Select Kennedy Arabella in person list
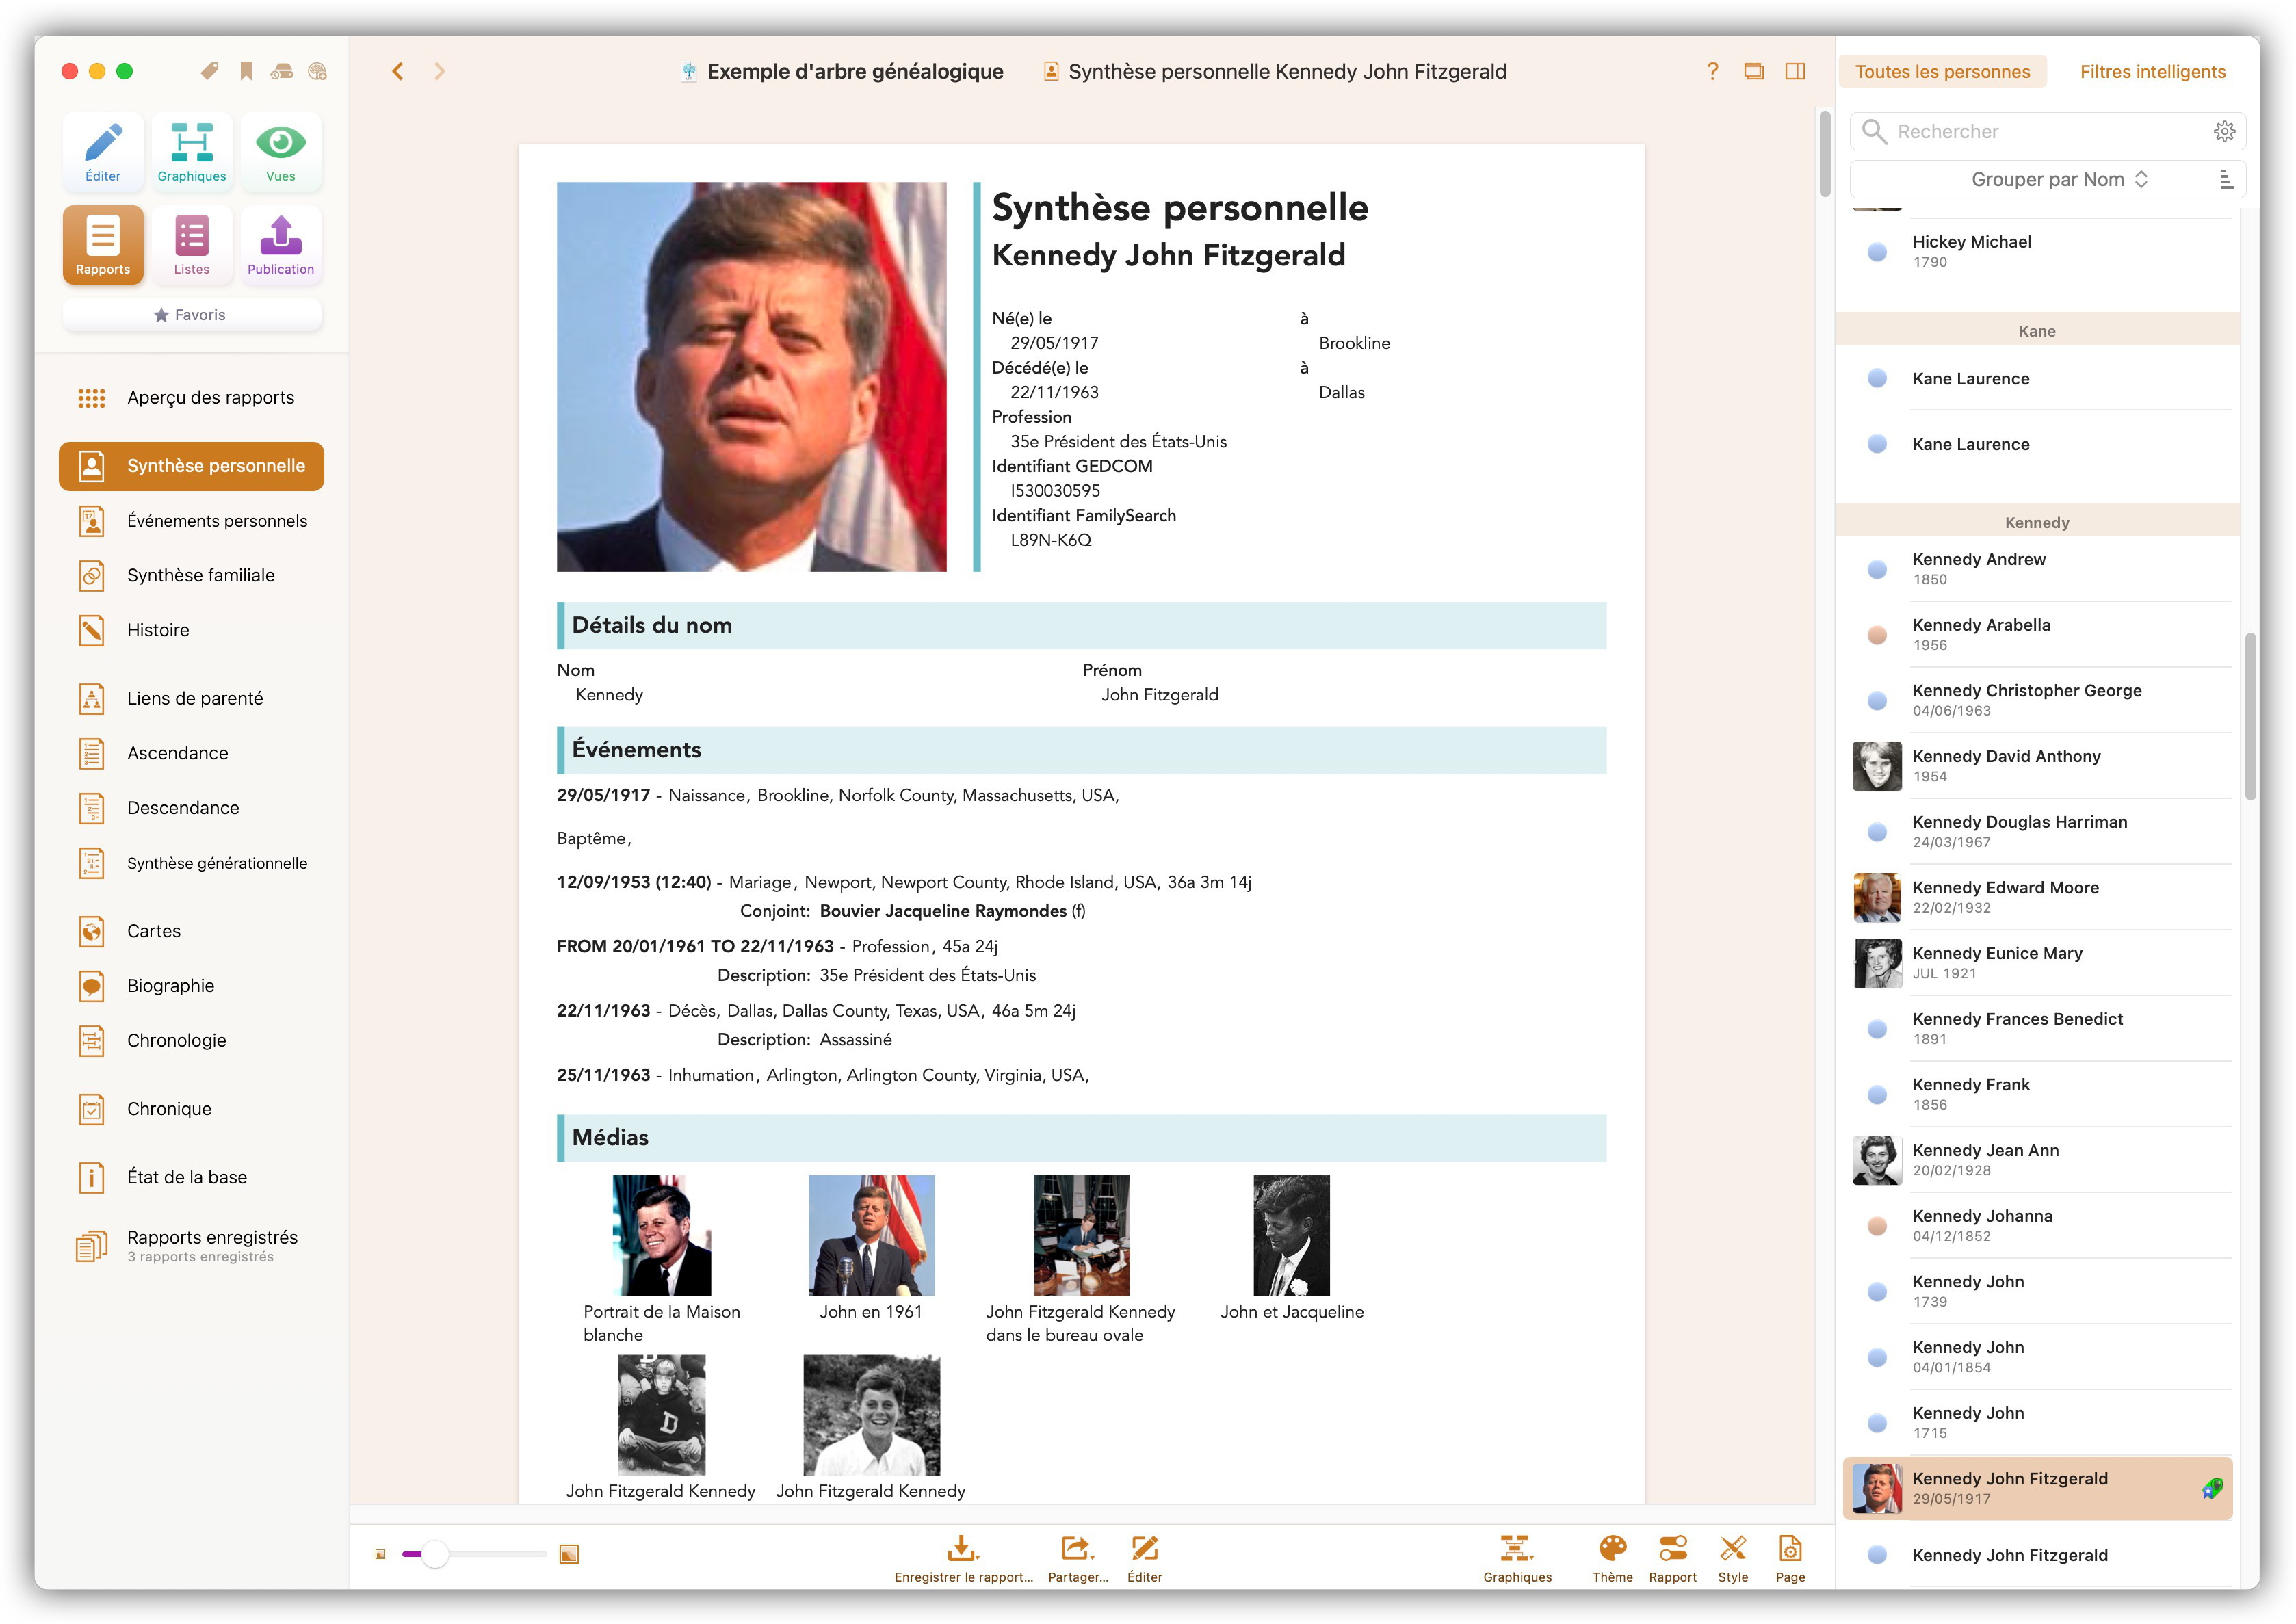 (x=2038, y=634)
